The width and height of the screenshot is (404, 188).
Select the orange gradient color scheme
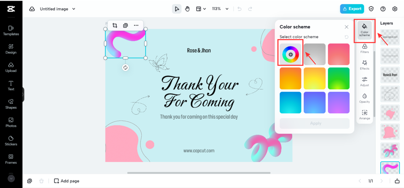290,78
